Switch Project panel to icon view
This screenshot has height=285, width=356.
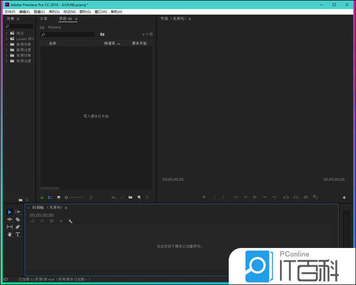pos(58,197)
